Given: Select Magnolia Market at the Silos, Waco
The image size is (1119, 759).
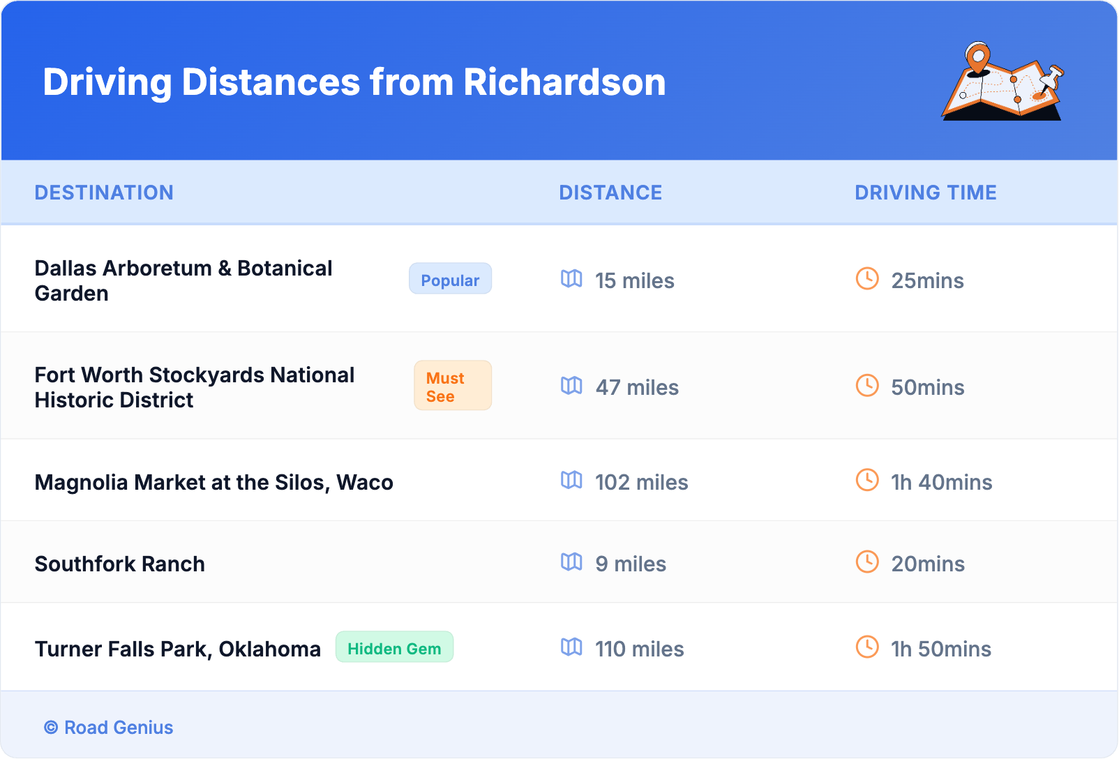Looking at the screenshot, I should 214,482.
